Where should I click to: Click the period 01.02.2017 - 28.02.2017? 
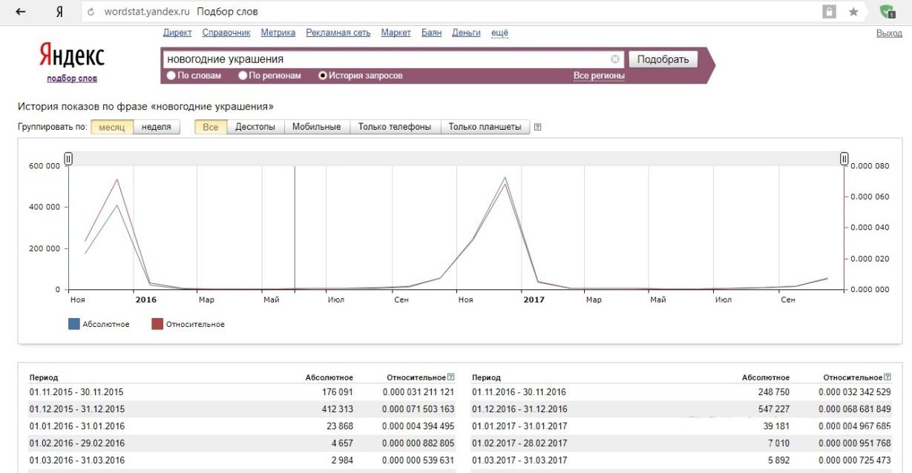(519, 443)
